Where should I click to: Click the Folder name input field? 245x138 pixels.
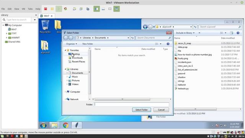point(131,105)
